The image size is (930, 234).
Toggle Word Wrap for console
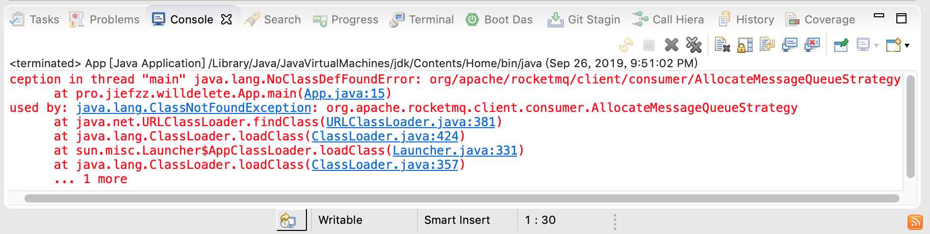[x=767, y=45]
